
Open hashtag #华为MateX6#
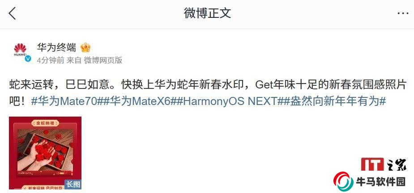coord(139,101)
